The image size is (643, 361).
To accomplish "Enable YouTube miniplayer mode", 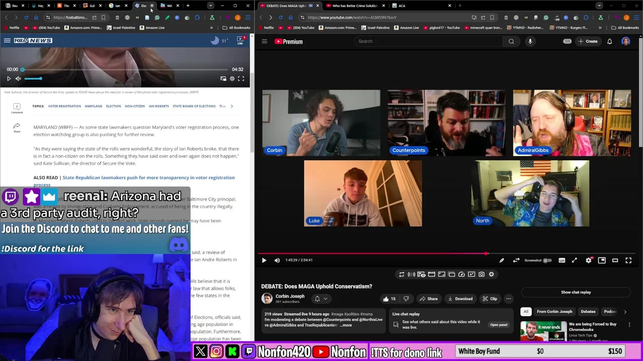I will [602, 260].
